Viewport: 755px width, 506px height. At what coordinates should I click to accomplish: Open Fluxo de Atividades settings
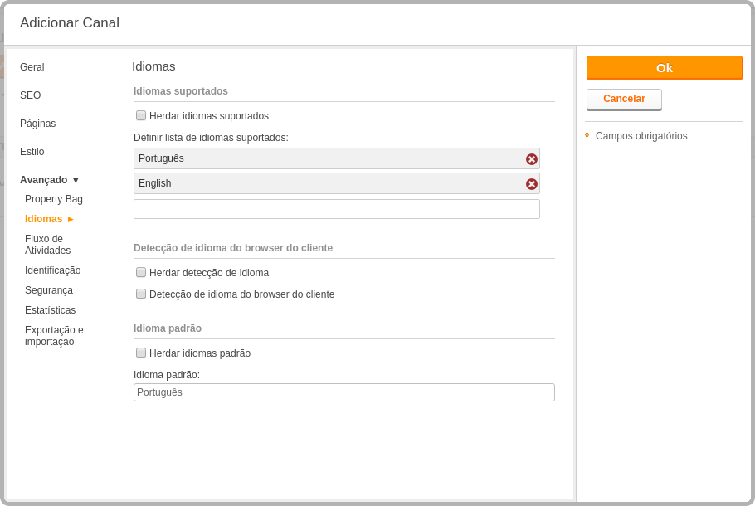(47, 245)
